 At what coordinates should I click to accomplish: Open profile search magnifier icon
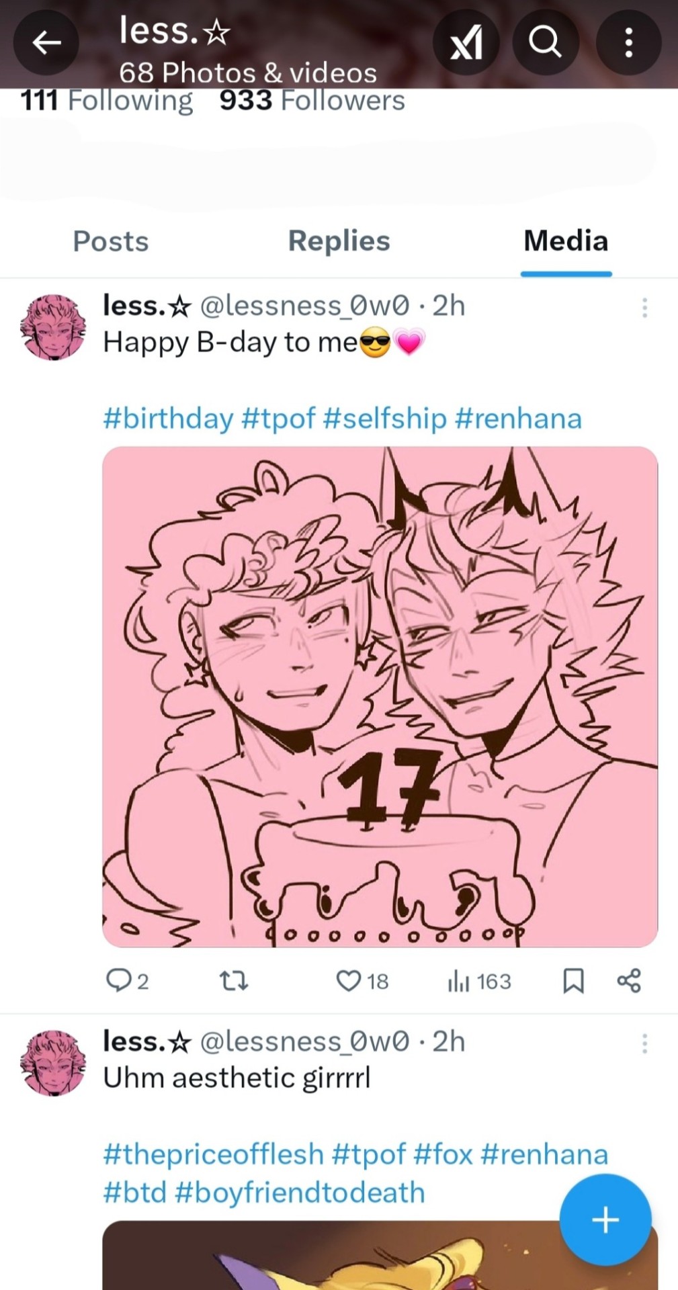pyautogui.click(x=545, y=42)
